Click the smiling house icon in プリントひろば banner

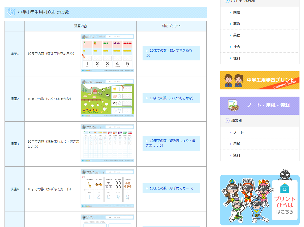[x=285, y=188]
